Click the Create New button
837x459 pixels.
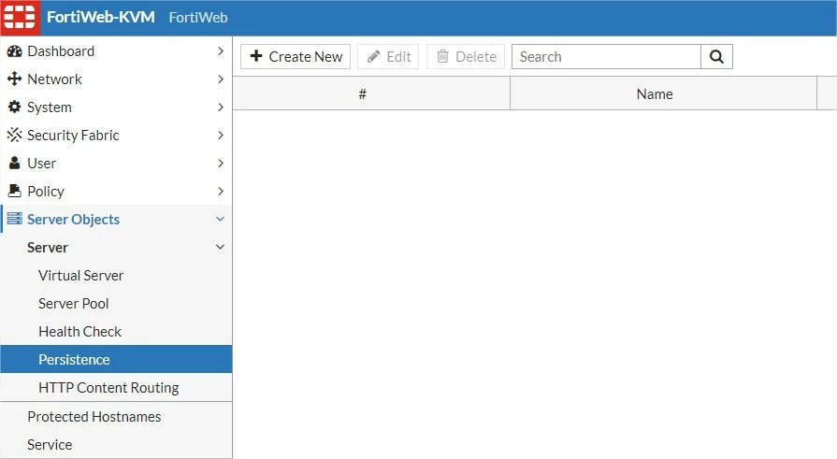tap(296, 57)
